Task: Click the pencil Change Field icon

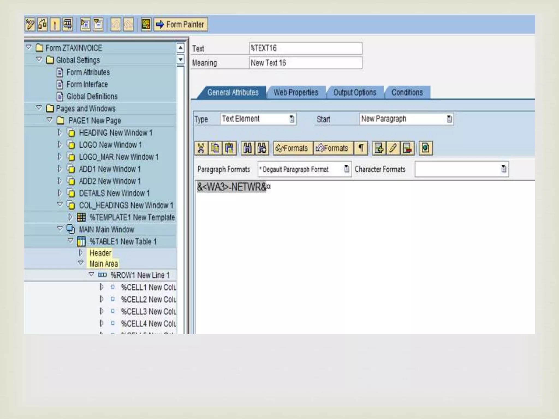Action: (x=393, y=148)
